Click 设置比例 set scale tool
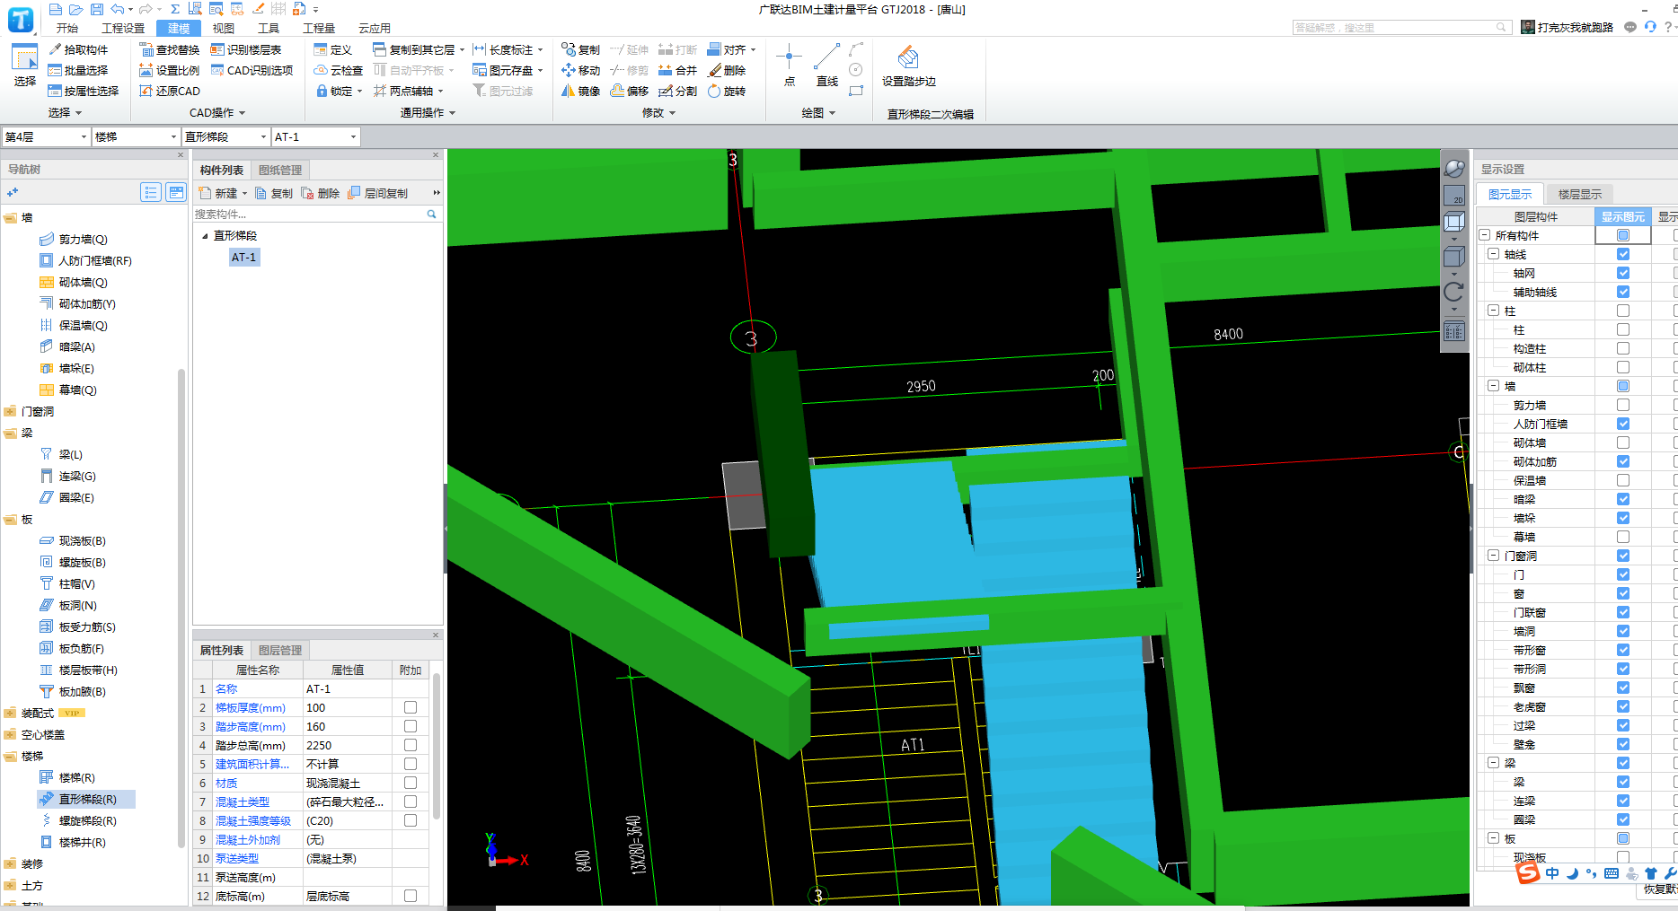This screenshot has height=911, width=1678. 169,70
